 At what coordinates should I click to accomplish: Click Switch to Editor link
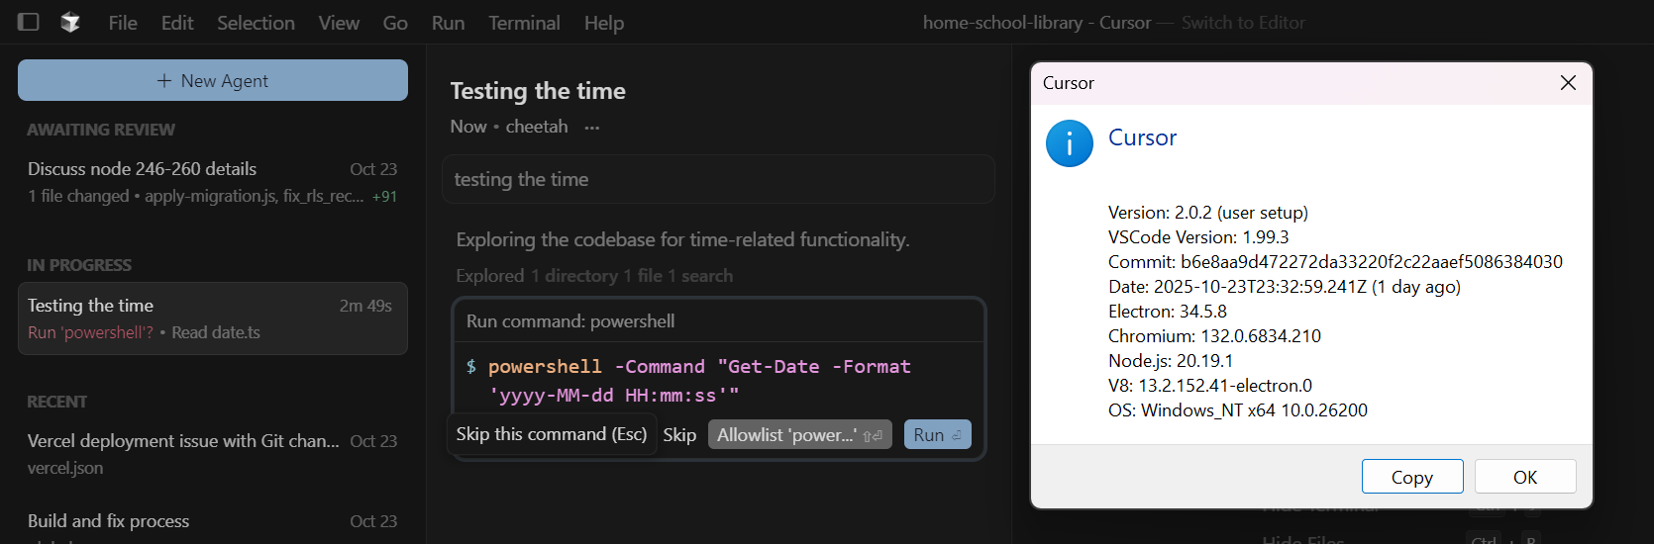[x=1243, y=23]
